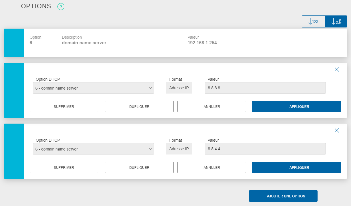Image resolution: width=351 pixels, height=206 pixels.
Task: Duplicate the 8.8.4.4 option
Action: pos(139,167)
